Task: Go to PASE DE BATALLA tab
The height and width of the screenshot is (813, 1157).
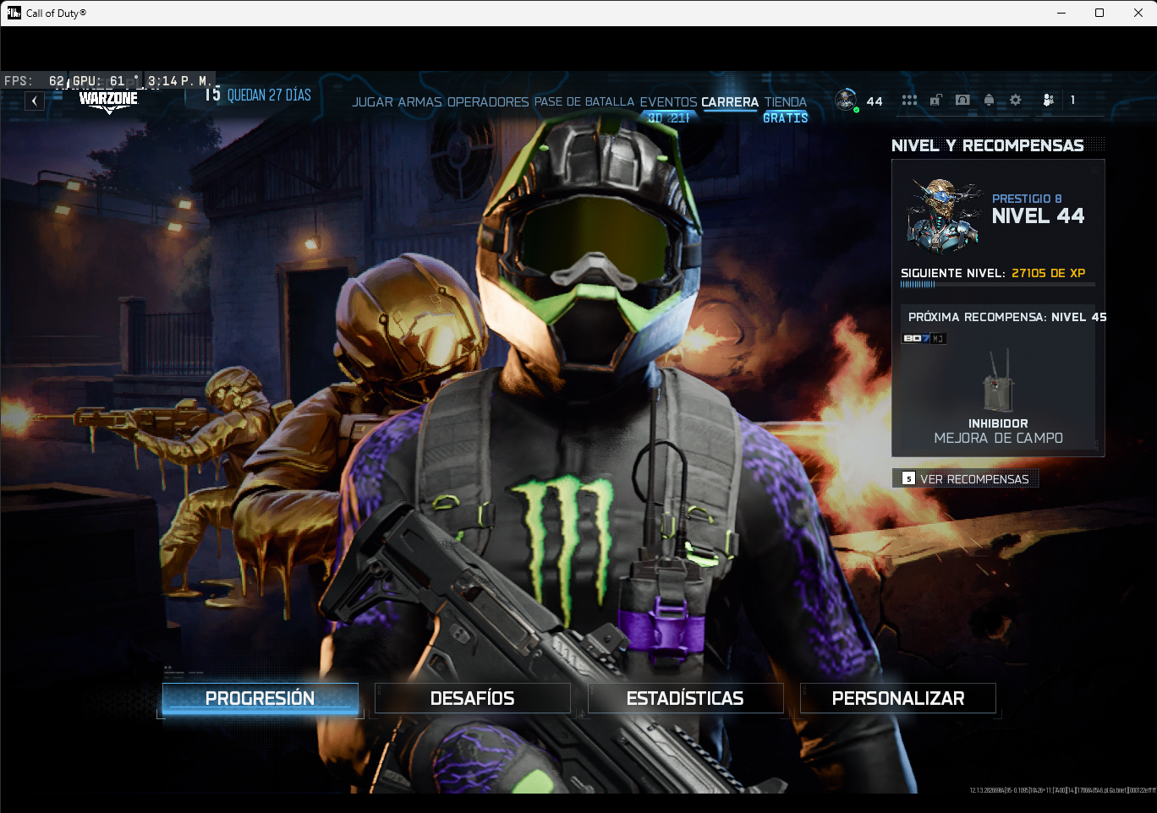Action: (584, 102)
